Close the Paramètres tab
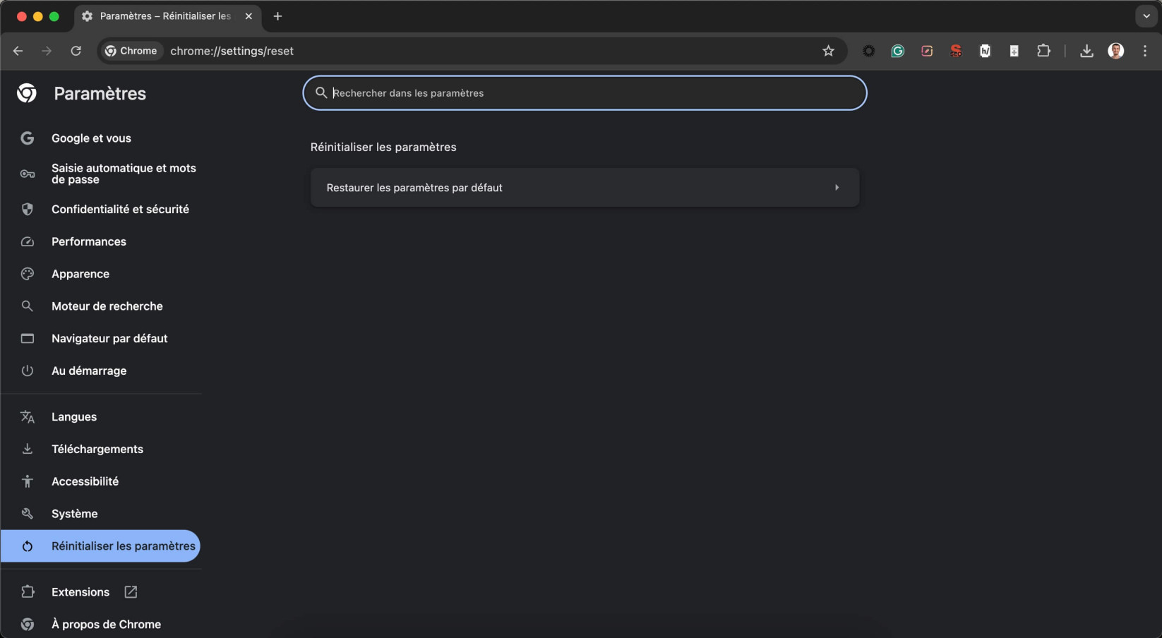Screen dimensions: 1162x638 point(248,16)
